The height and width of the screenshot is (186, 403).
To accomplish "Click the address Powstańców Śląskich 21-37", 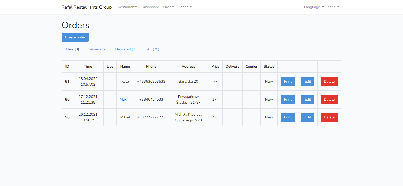I will click(188, 99).
